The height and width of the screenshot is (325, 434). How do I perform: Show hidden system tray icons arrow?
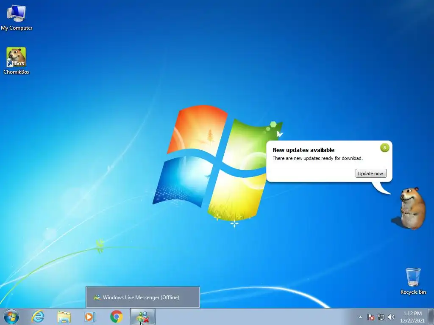click(x=360, y=317)
